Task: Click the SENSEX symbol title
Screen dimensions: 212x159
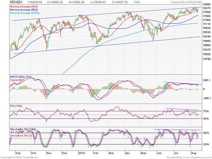Action: click(x=16, y=2)
